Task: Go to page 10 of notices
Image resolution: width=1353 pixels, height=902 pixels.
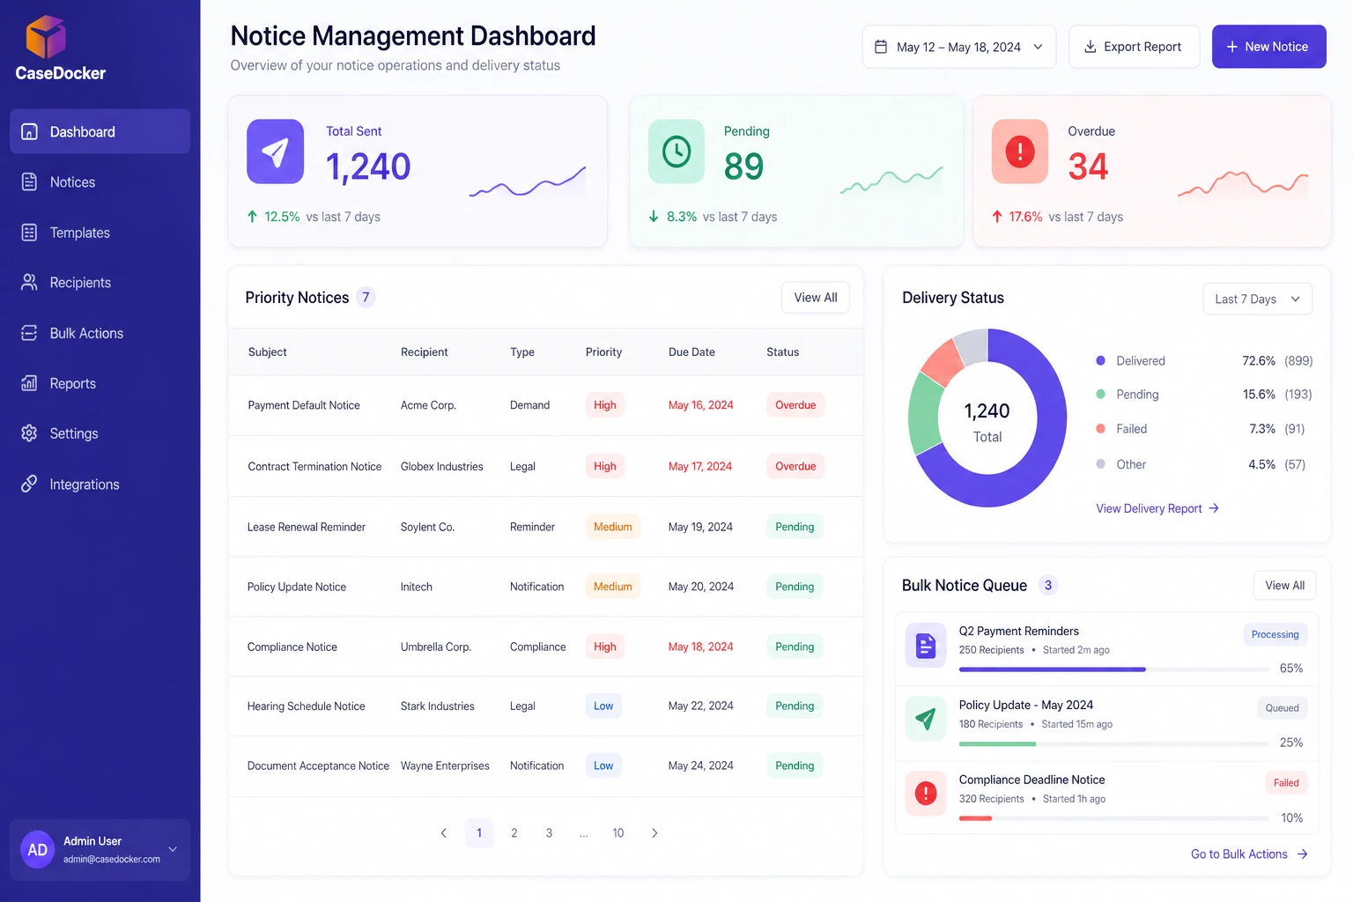Action: [618, 832]
